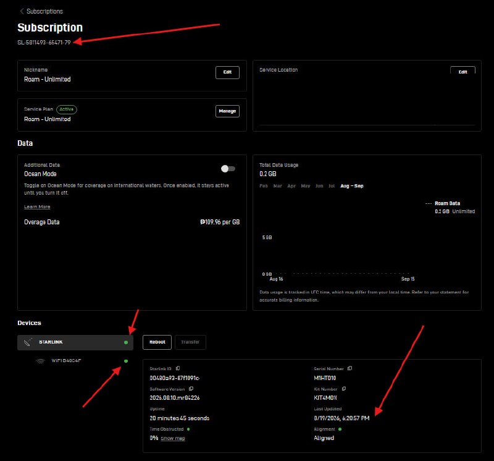Viewport: 494px width, 461px height.
Task: Go back to Subscriptions via the chevron
Action: [22, 11]
